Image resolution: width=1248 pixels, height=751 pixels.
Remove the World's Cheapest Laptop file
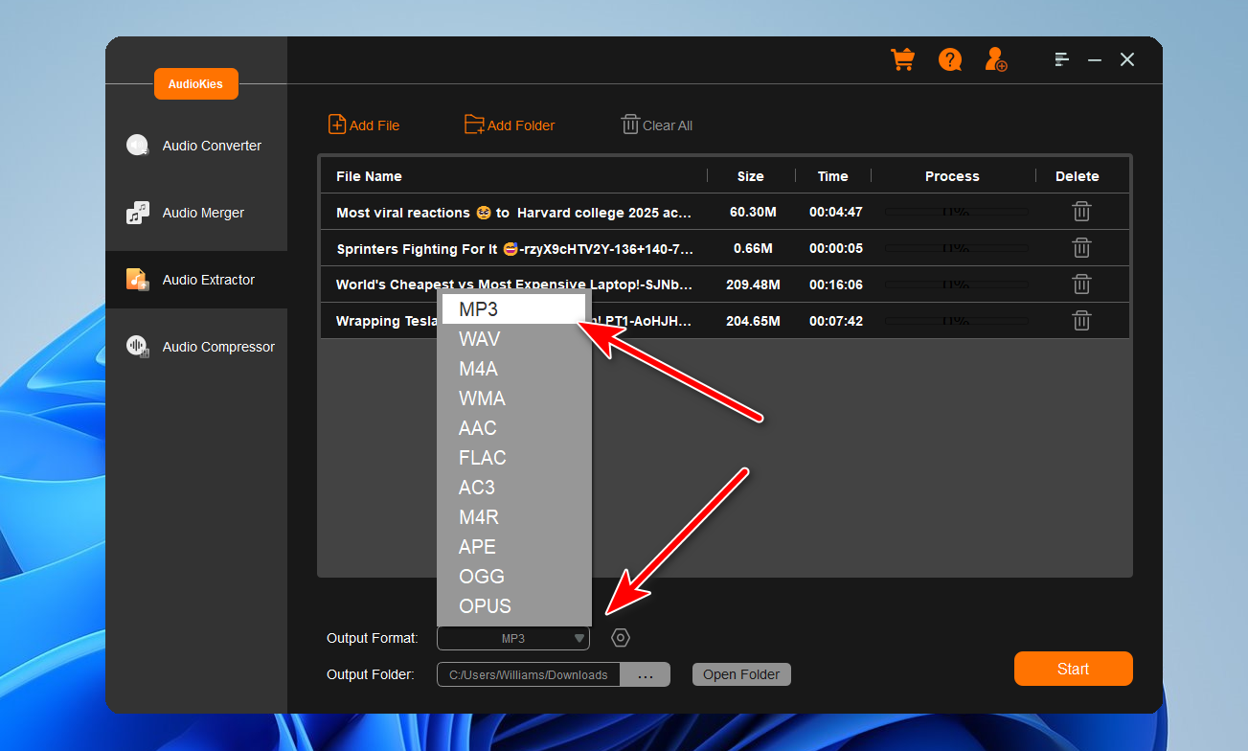[x=1080, y=284]
